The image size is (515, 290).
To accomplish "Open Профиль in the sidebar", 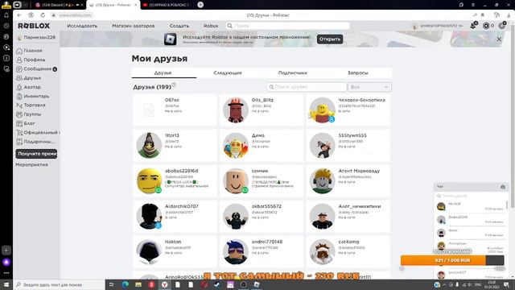I will coord(31,60).
